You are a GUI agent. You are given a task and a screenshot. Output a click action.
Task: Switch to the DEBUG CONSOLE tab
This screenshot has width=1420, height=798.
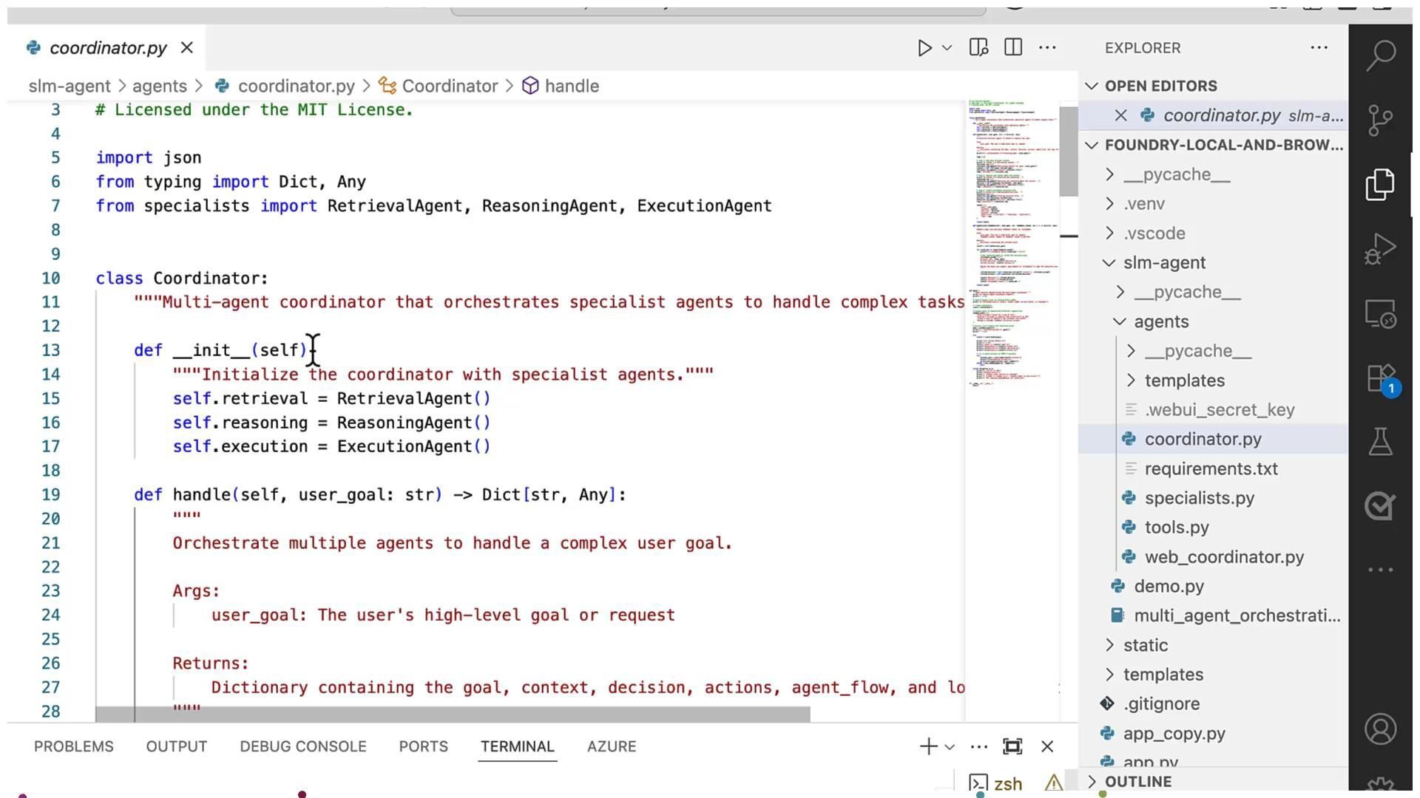coord(302,746)
